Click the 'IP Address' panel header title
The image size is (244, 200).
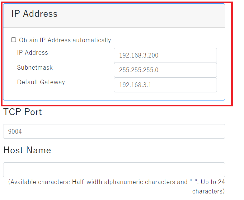coord(34,14)
